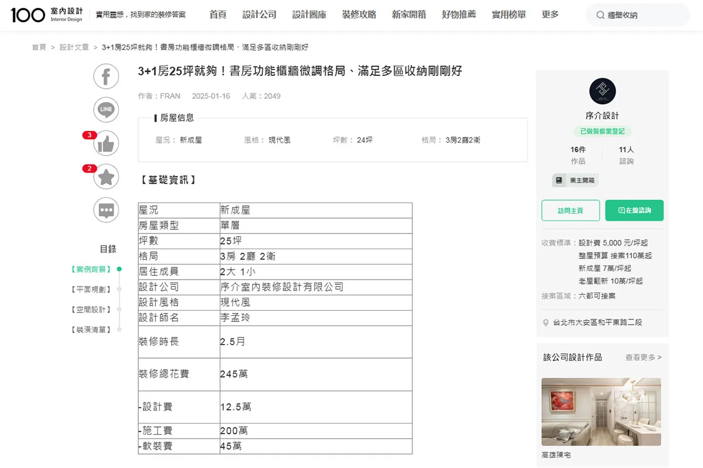The width and height of the screenshot is (703, 468).
Task: Open the 設計公司 menu item
Action: tap(260, 15)
